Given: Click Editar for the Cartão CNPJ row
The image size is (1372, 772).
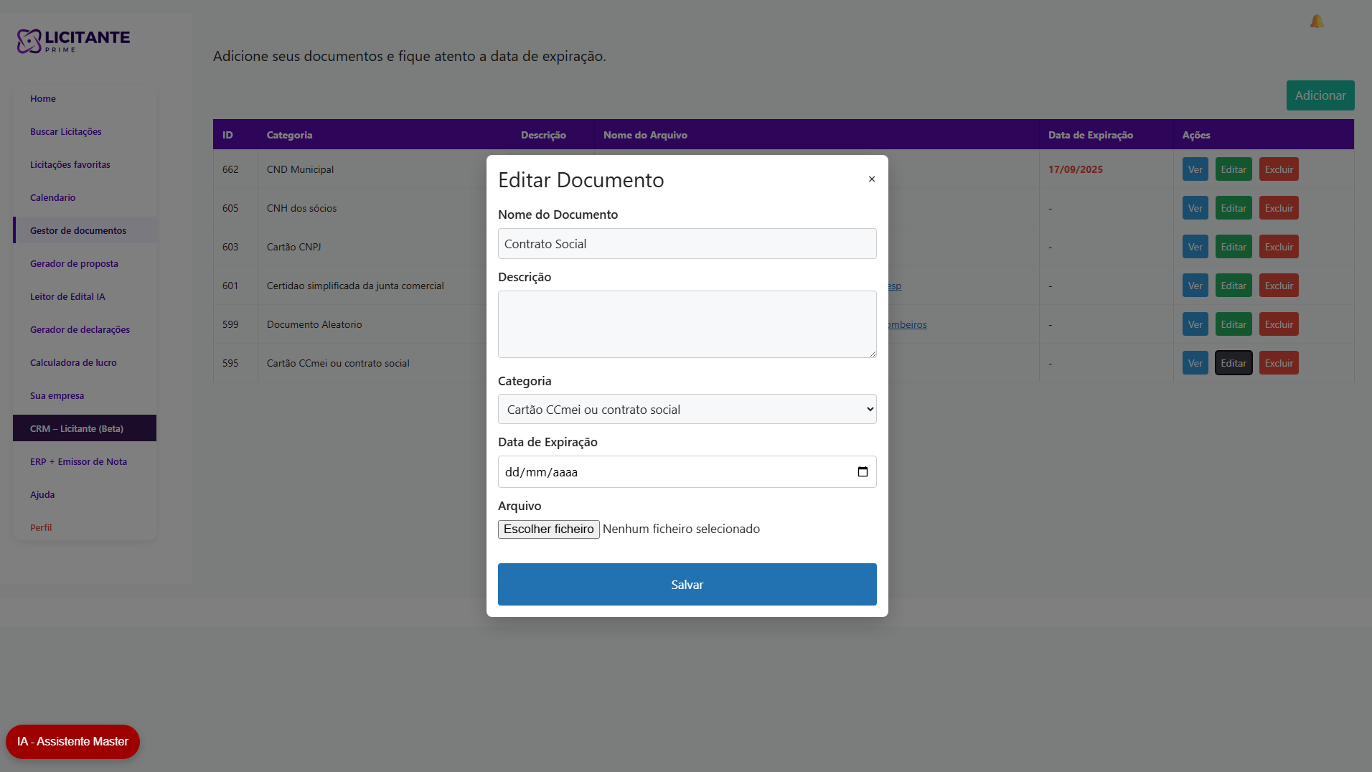Looking at the screenshot, I should [1233, 248].
